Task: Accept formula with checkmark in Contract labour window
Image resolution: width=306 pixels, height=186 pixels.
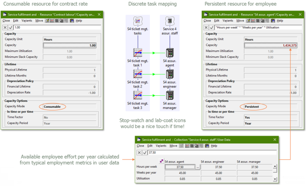Action: tap(11, 27)
